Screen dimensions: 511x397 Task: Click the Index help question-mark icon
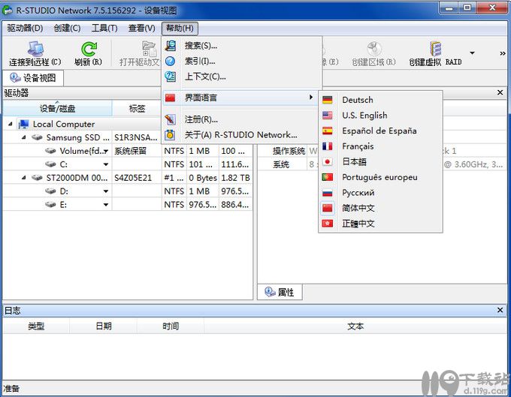(x=170, y=61)
